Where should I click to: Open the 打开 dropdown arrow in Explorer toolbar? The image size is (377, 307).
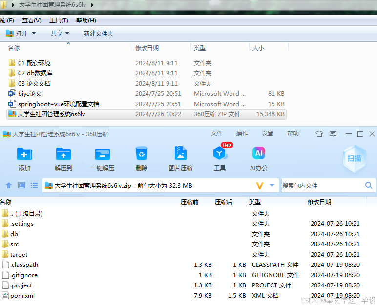tap(34, 33)
